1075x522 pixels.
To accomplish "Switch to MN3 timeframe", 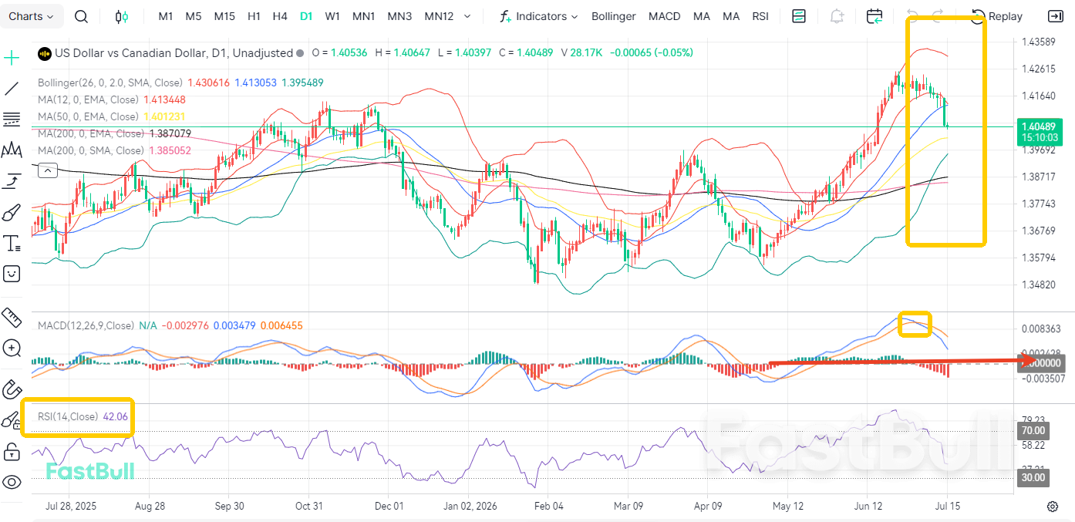I will point(399,16).
